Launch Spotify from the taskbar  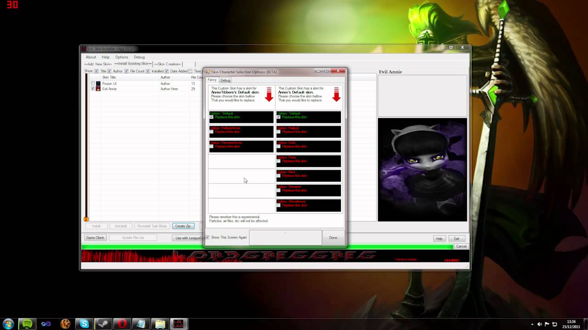(x=27, y=324)
